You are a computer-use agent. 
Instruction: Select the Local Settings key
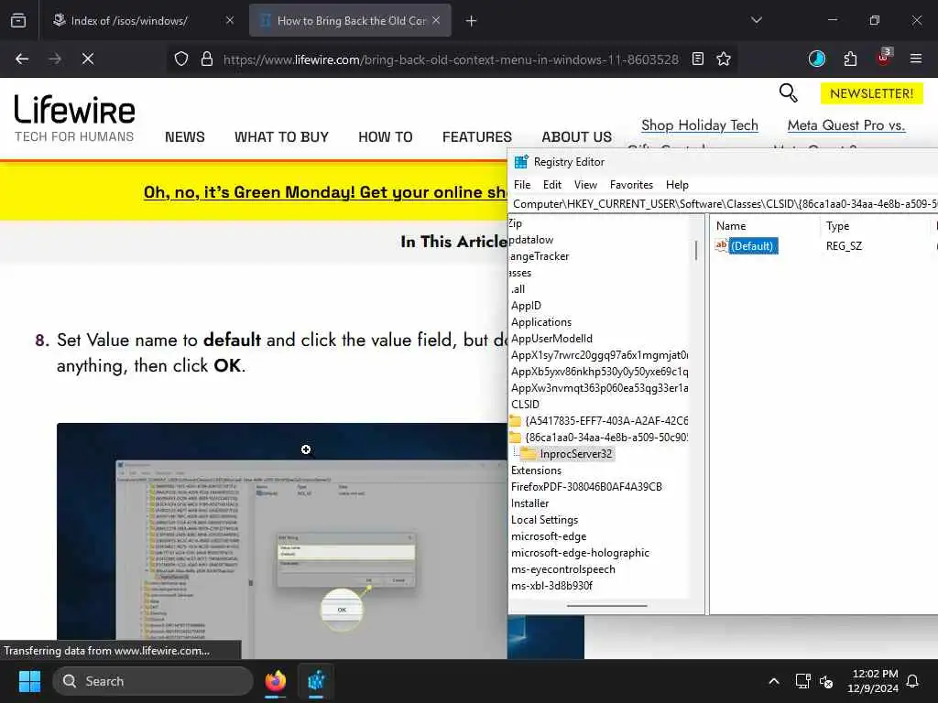click(544, 520)
